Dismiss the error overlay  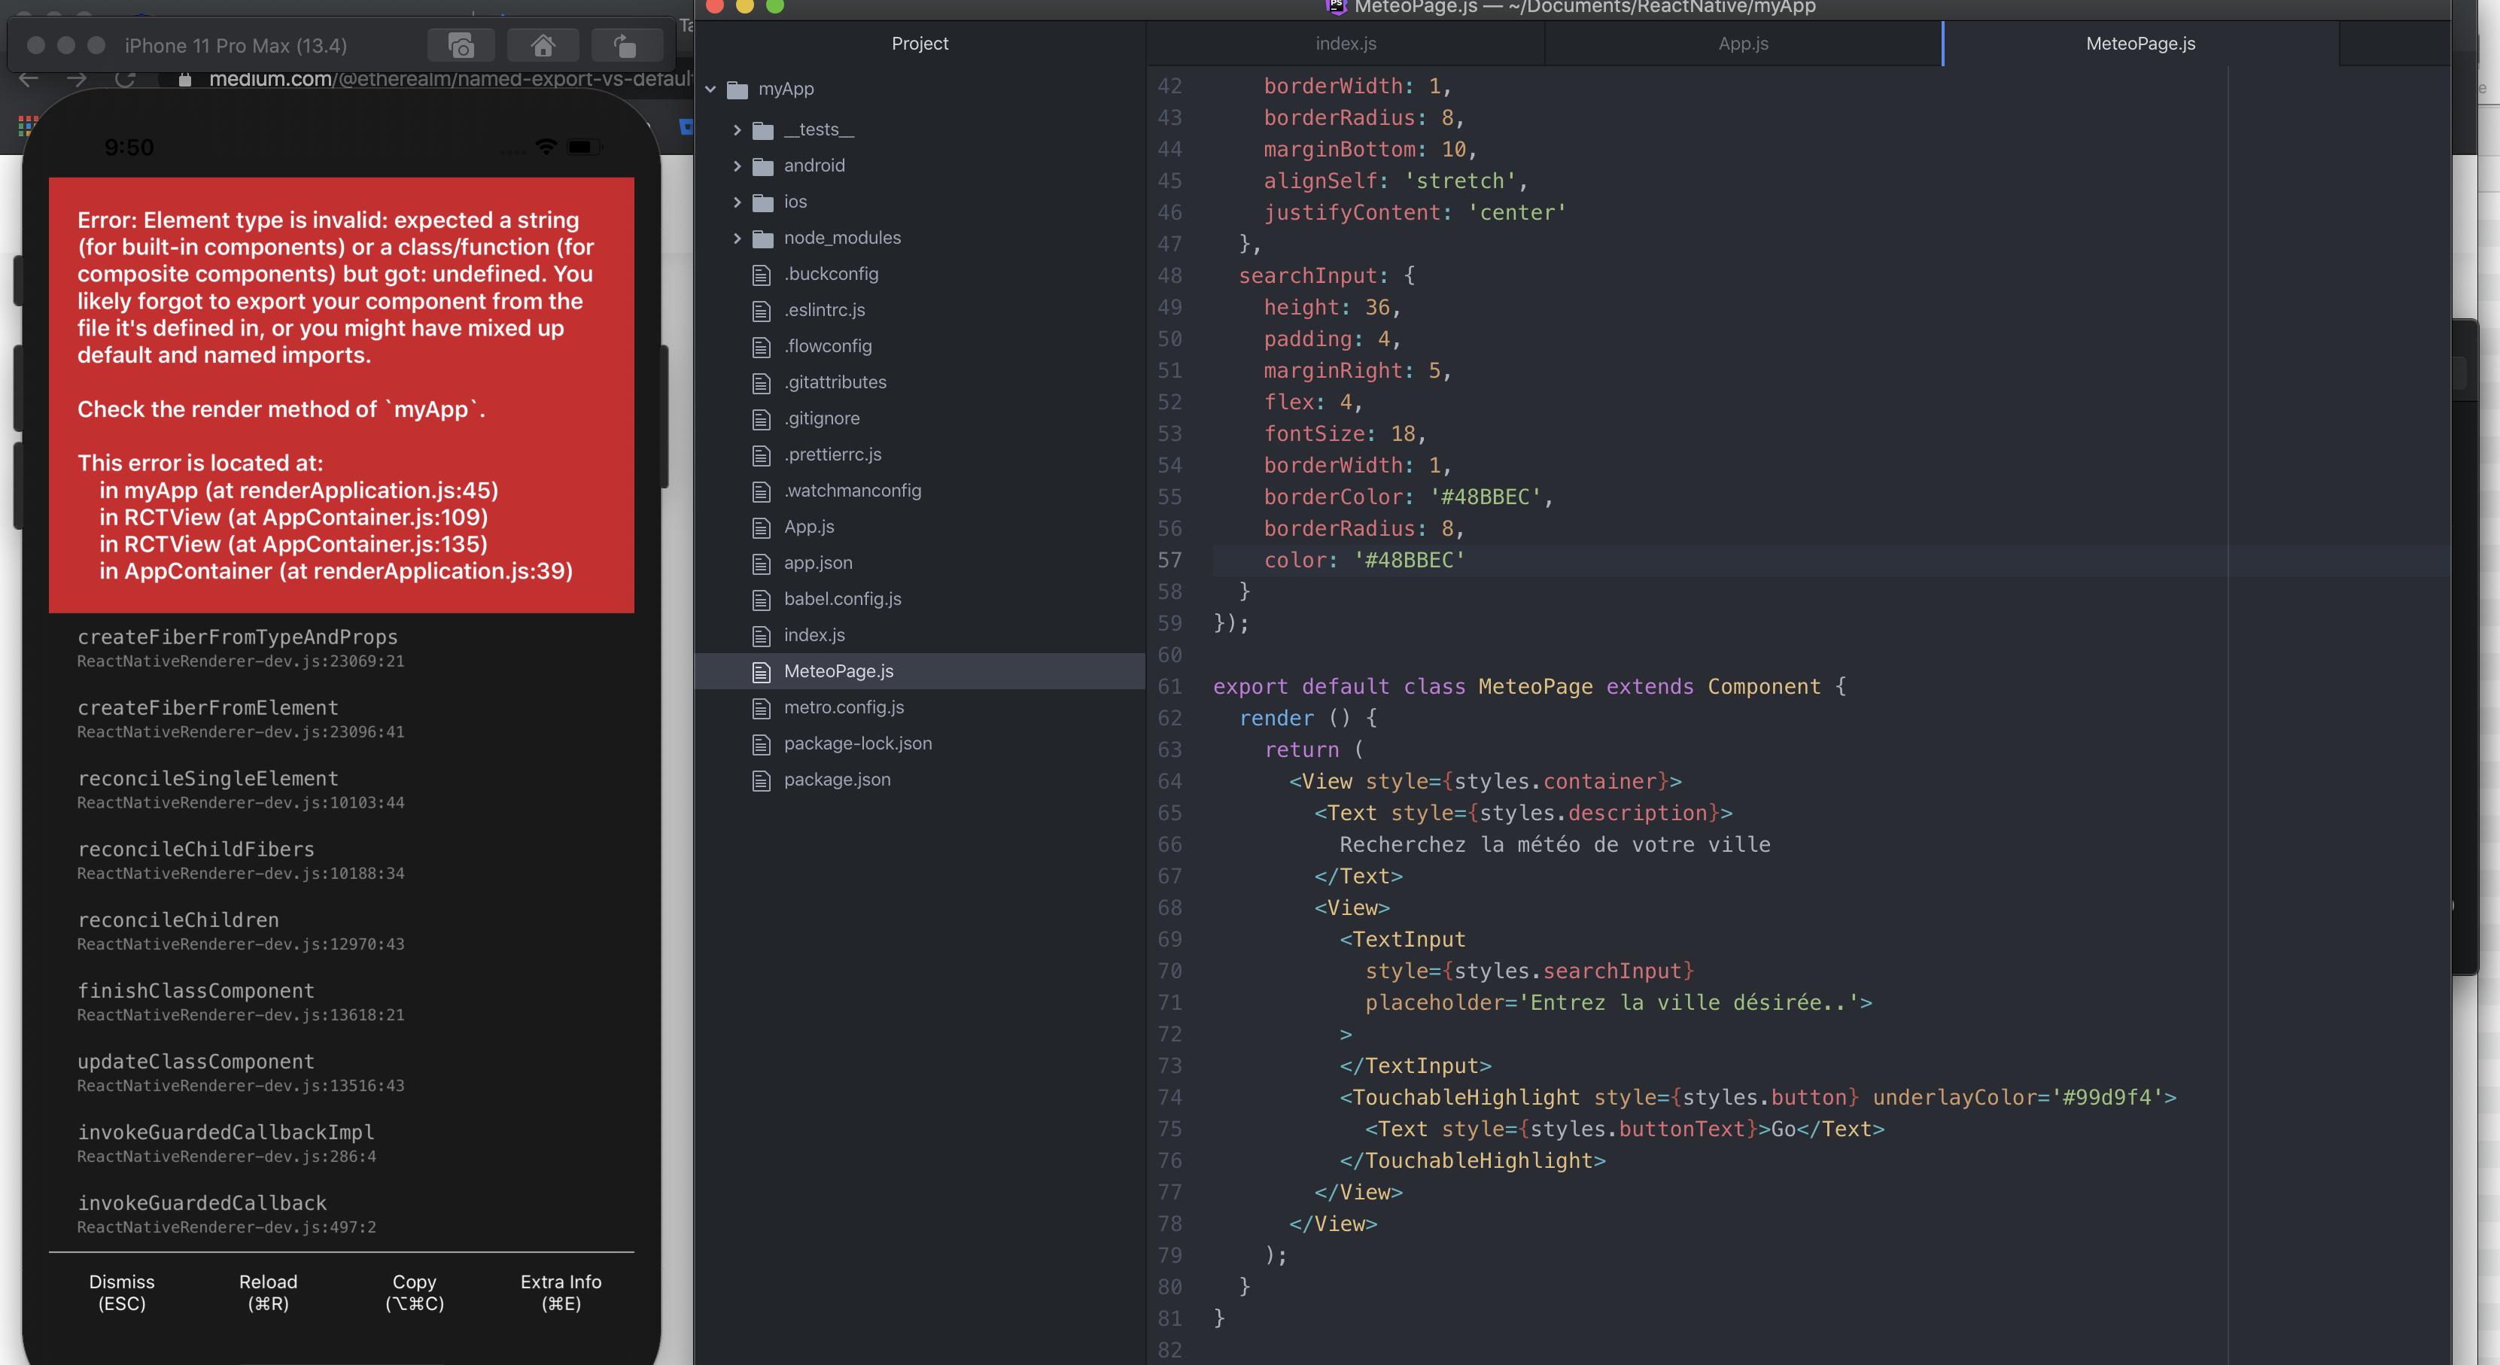[x=120, y=1292]
